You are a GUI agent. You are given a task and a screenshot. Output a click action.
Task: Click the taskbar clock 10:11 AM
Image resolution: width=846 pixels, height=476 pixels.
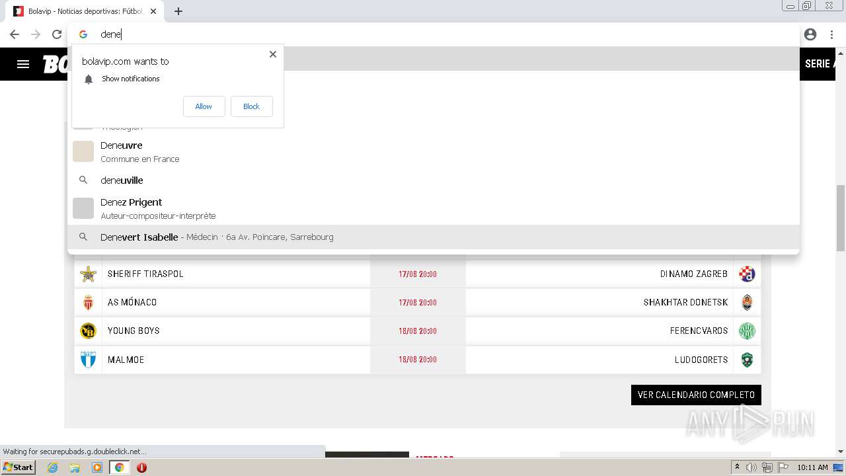point(812,467)
